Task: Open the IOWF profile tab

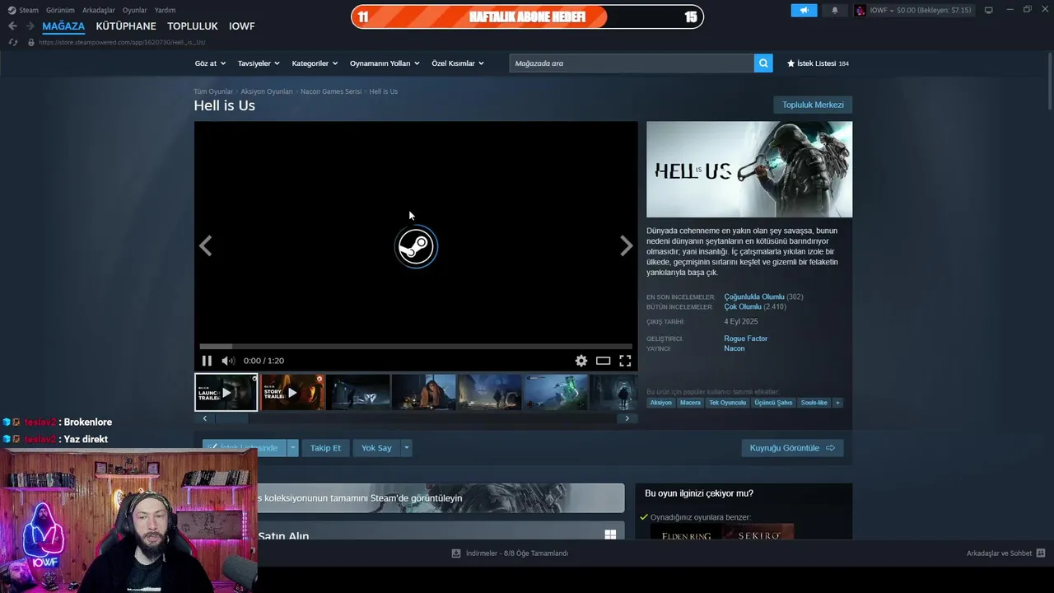Action: coord(242,26)
